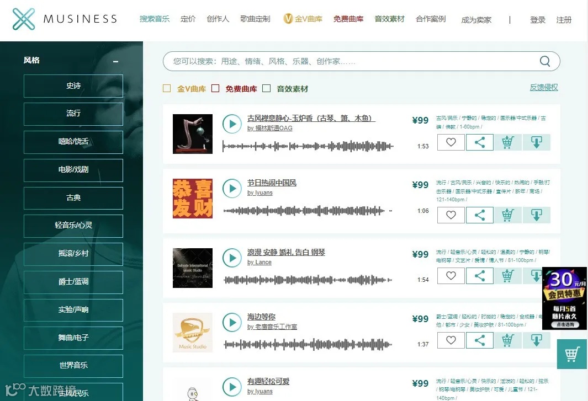The image size is (588, 401).
Task: Enable the 金V曲库 filter checkbox
Action: 167,88
